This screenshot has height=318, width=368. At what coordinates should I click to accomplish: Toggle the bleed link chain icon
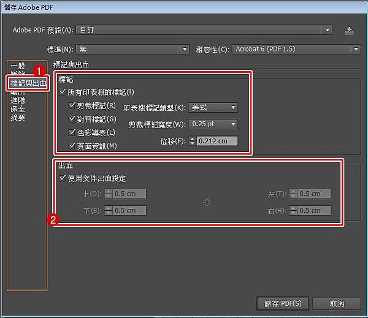(207, 202)
